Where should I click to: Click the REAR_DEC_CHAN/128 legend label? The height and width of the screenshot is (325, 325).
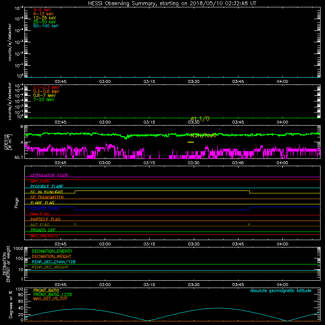pos(54,262)
